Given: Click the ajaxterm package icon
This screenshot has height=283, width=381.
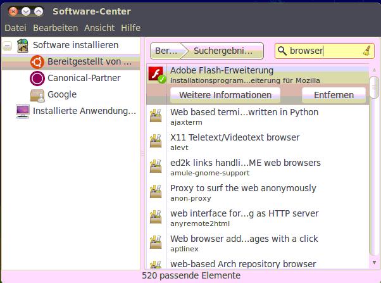Looking at the screenshot, I should point(156,116).
